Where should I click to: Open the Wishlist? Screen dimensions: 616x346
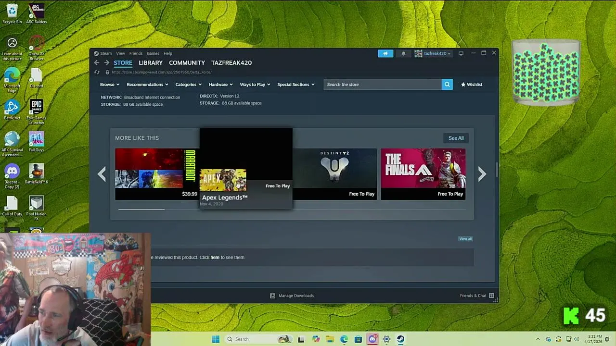472,85
